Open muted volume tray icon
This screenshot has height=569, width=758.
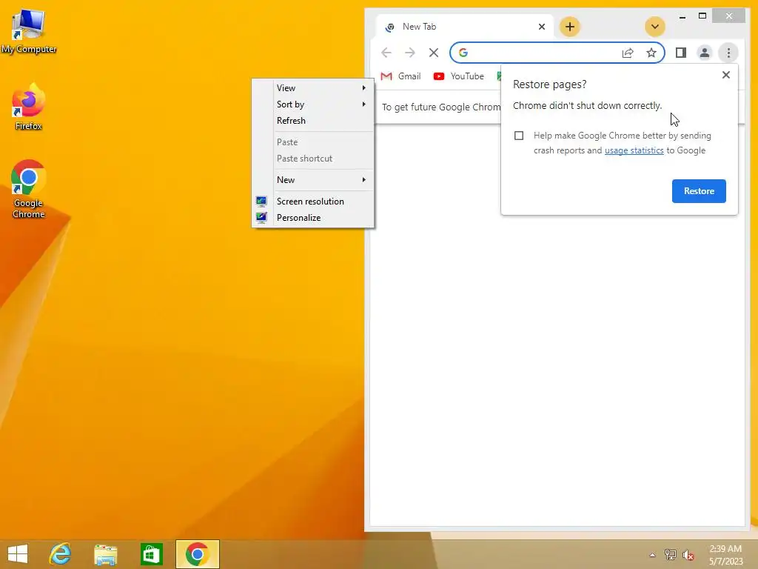pos(688,555)
